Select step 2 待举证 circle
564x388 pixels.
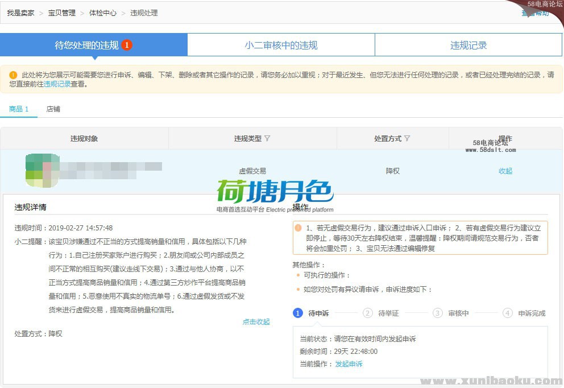tap(368, 313)
